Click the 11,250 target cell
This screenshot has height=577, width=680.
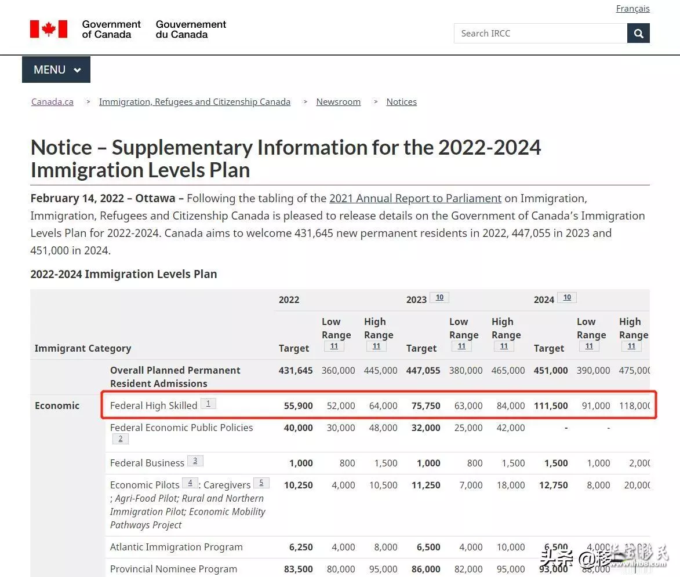[x=426, y=485]
